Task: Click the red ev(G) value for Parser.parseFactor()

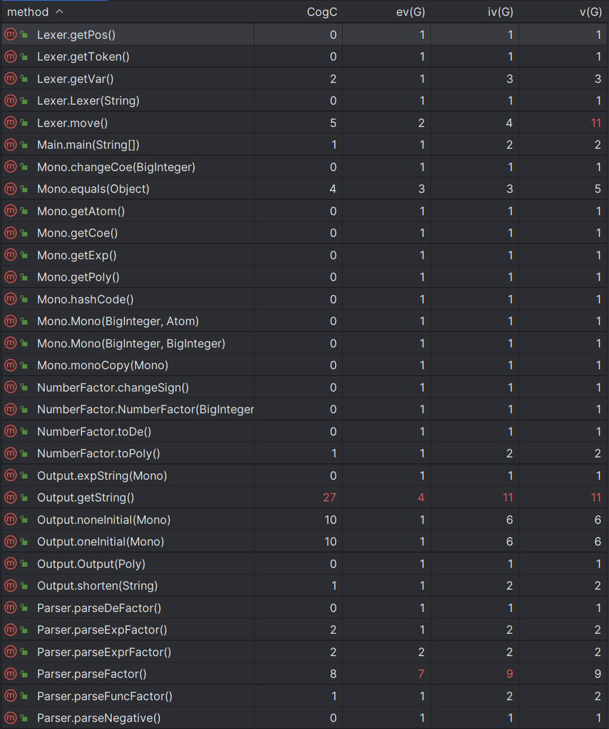Action: 421,674
